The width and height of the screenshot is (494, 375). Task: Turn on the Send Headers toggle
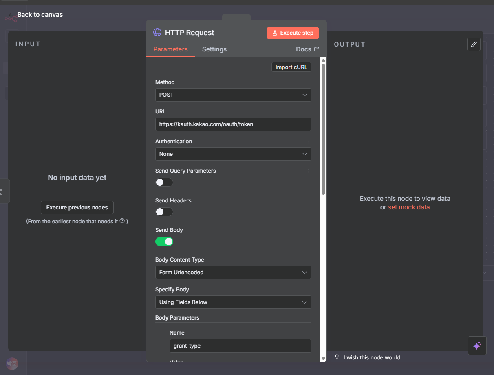[164, 212]
